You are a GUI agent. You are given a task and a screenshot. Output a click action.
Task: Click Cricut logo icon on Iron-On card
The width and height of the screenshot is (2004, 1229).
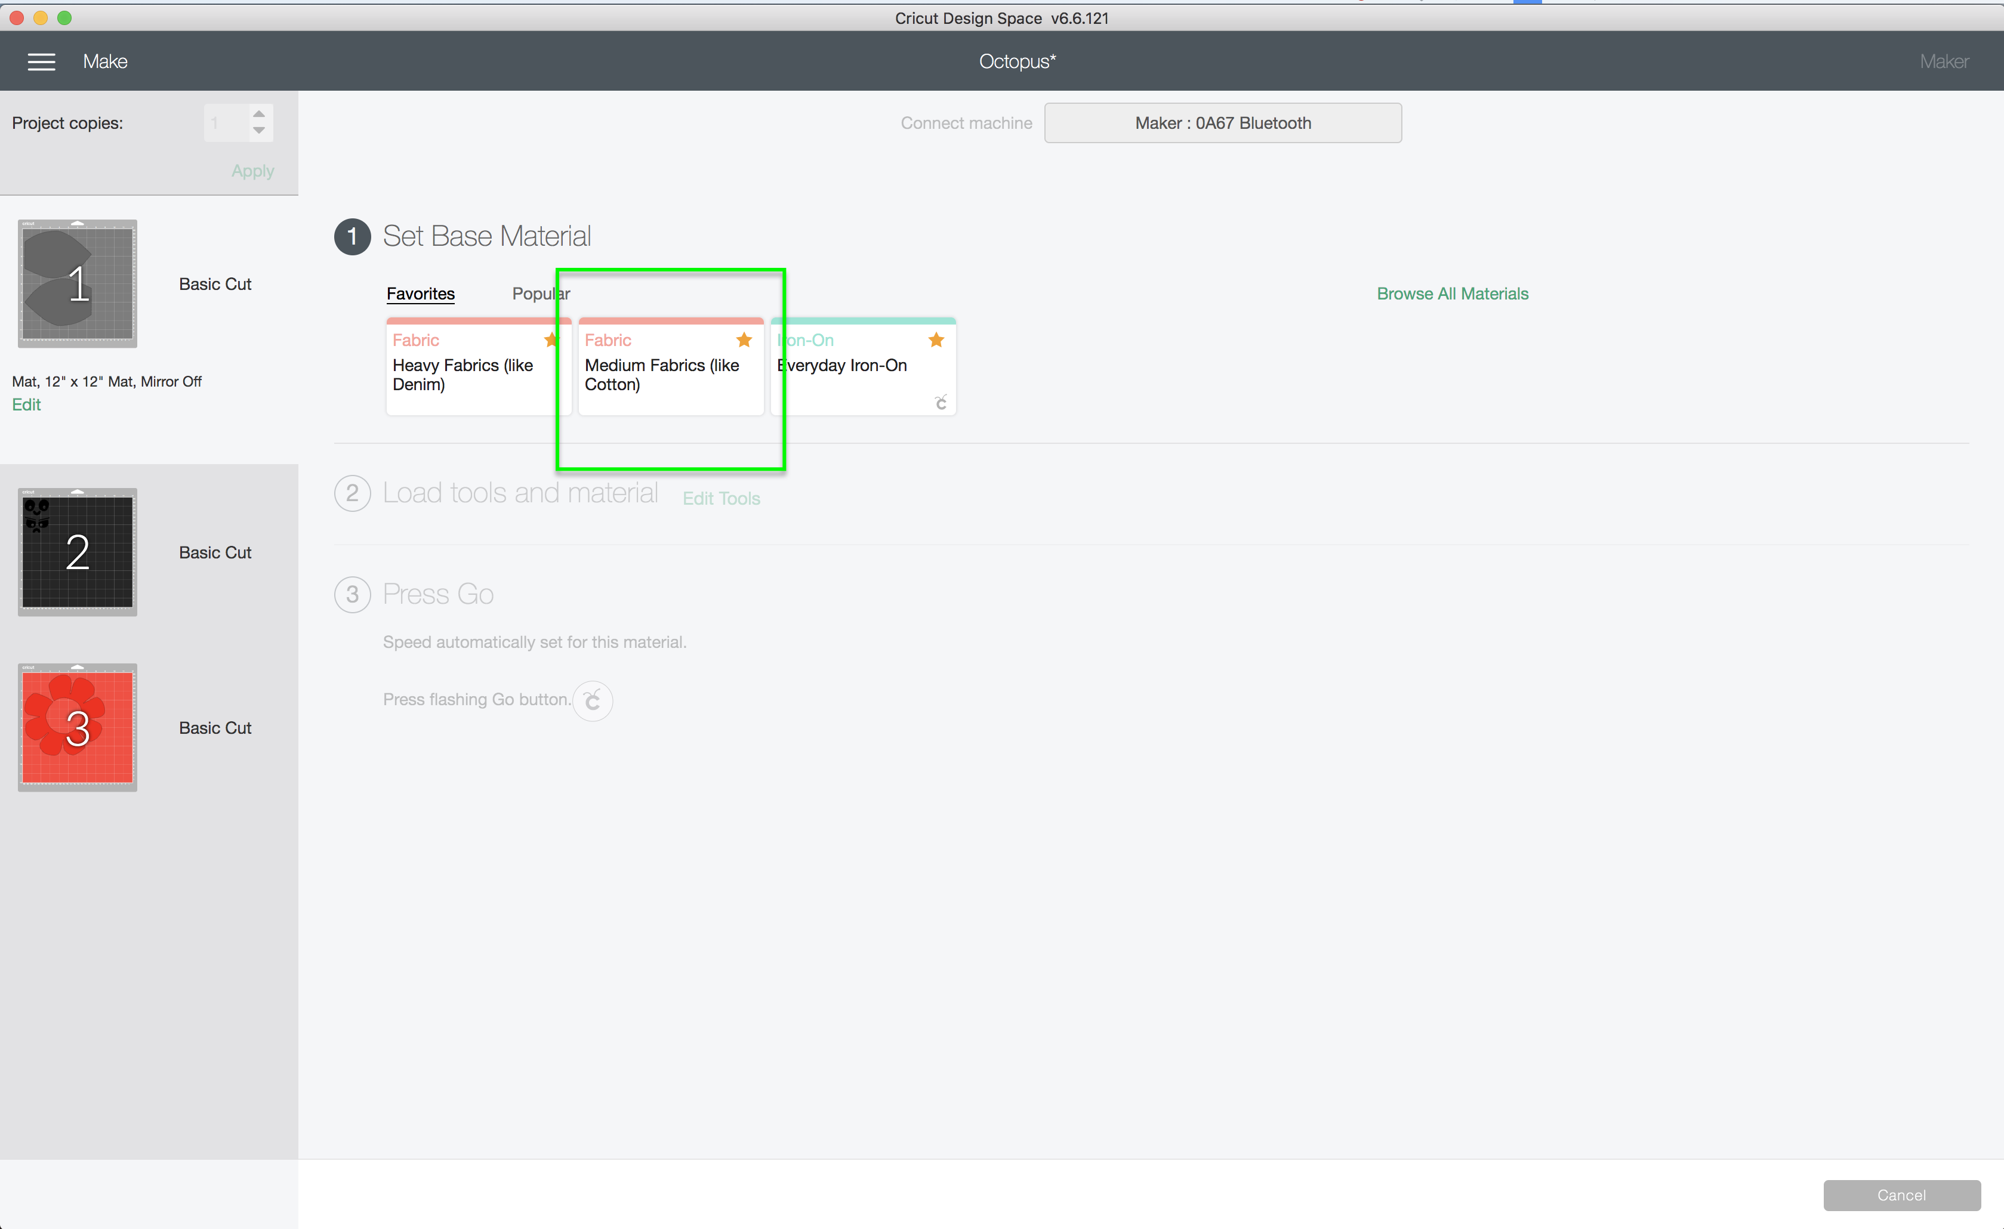click(941, 402)
